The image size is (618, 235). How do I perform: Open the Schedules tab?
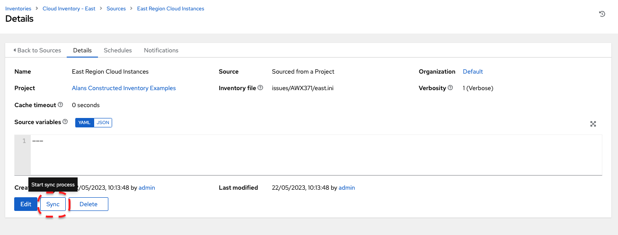[118, 50]
